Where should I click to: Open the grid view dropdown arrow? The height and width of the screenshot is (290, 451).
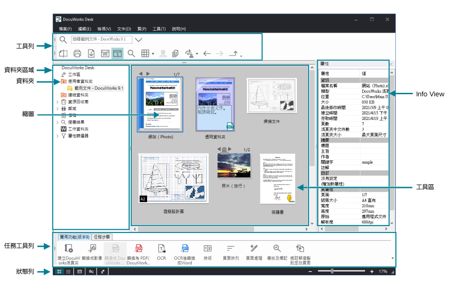(153, 54)
